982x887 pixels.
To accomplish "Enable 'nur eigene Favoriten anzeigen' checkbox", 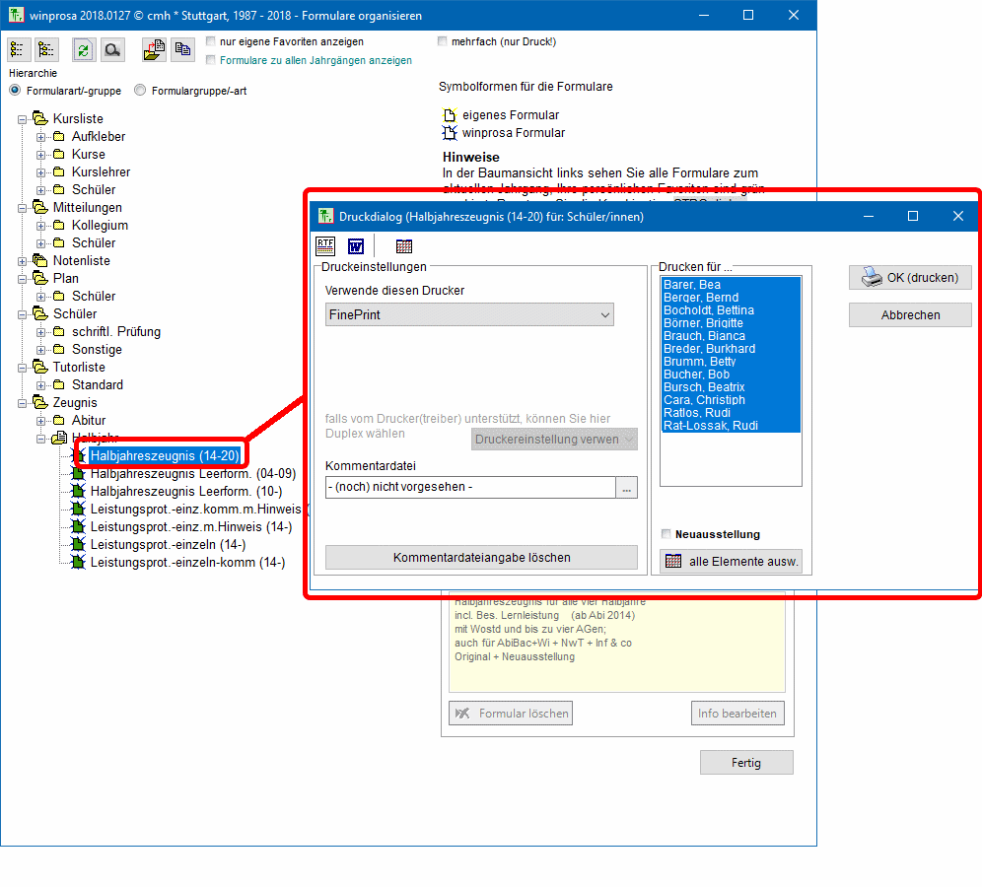I will coord(212,42).
